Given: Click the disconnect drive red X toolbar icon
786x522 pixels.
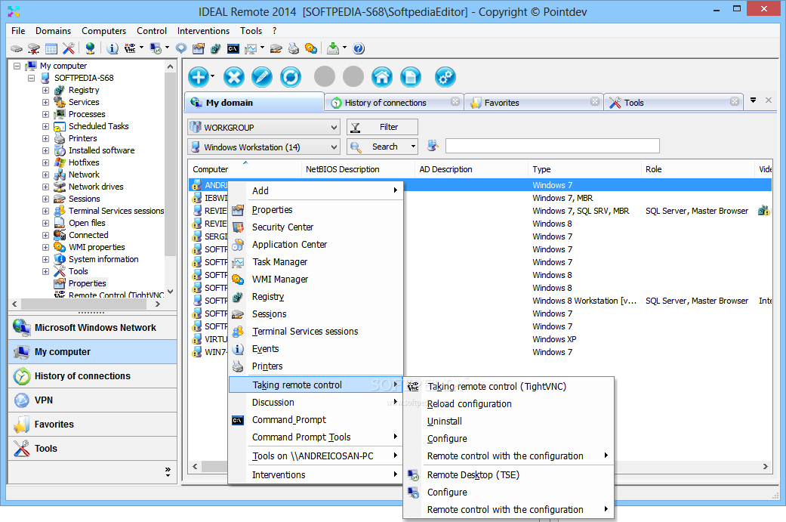Looking at the screenshot, I should (x=33, y=48).
